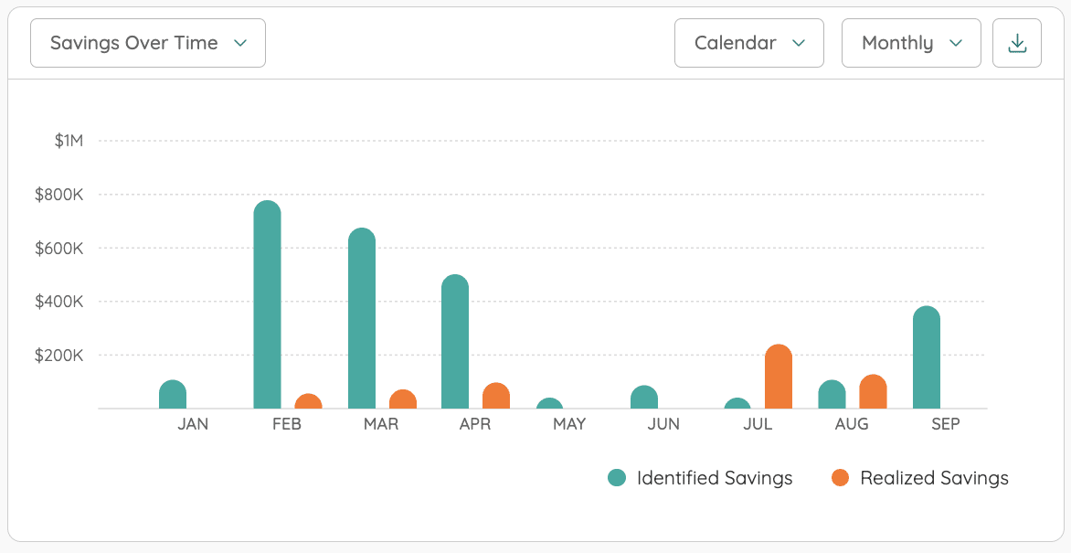This screenshot has width=1071, height=553.
Task: Click the April teal Identified Savings bar
Action: 455,342
